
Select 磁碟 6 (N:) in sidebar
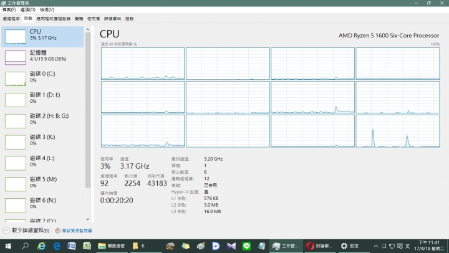pyautogui.click(x=42, y=205)
